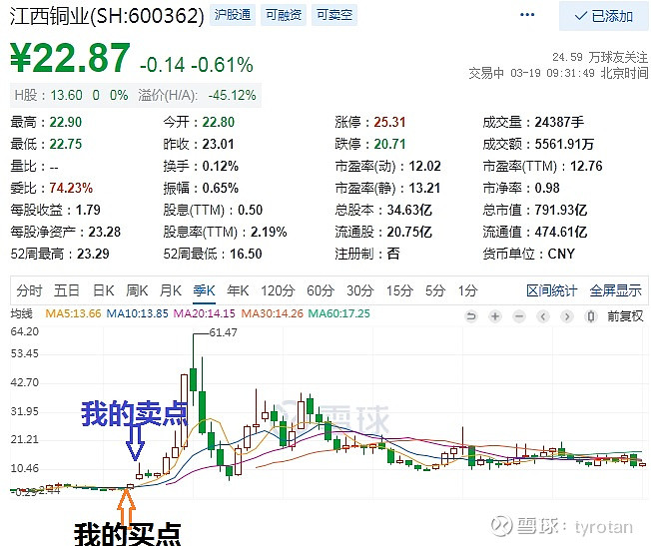Viewport: 651px width, 546px height.
Task: Click the H股 price info bar
Action: click(x=135, y=95)
